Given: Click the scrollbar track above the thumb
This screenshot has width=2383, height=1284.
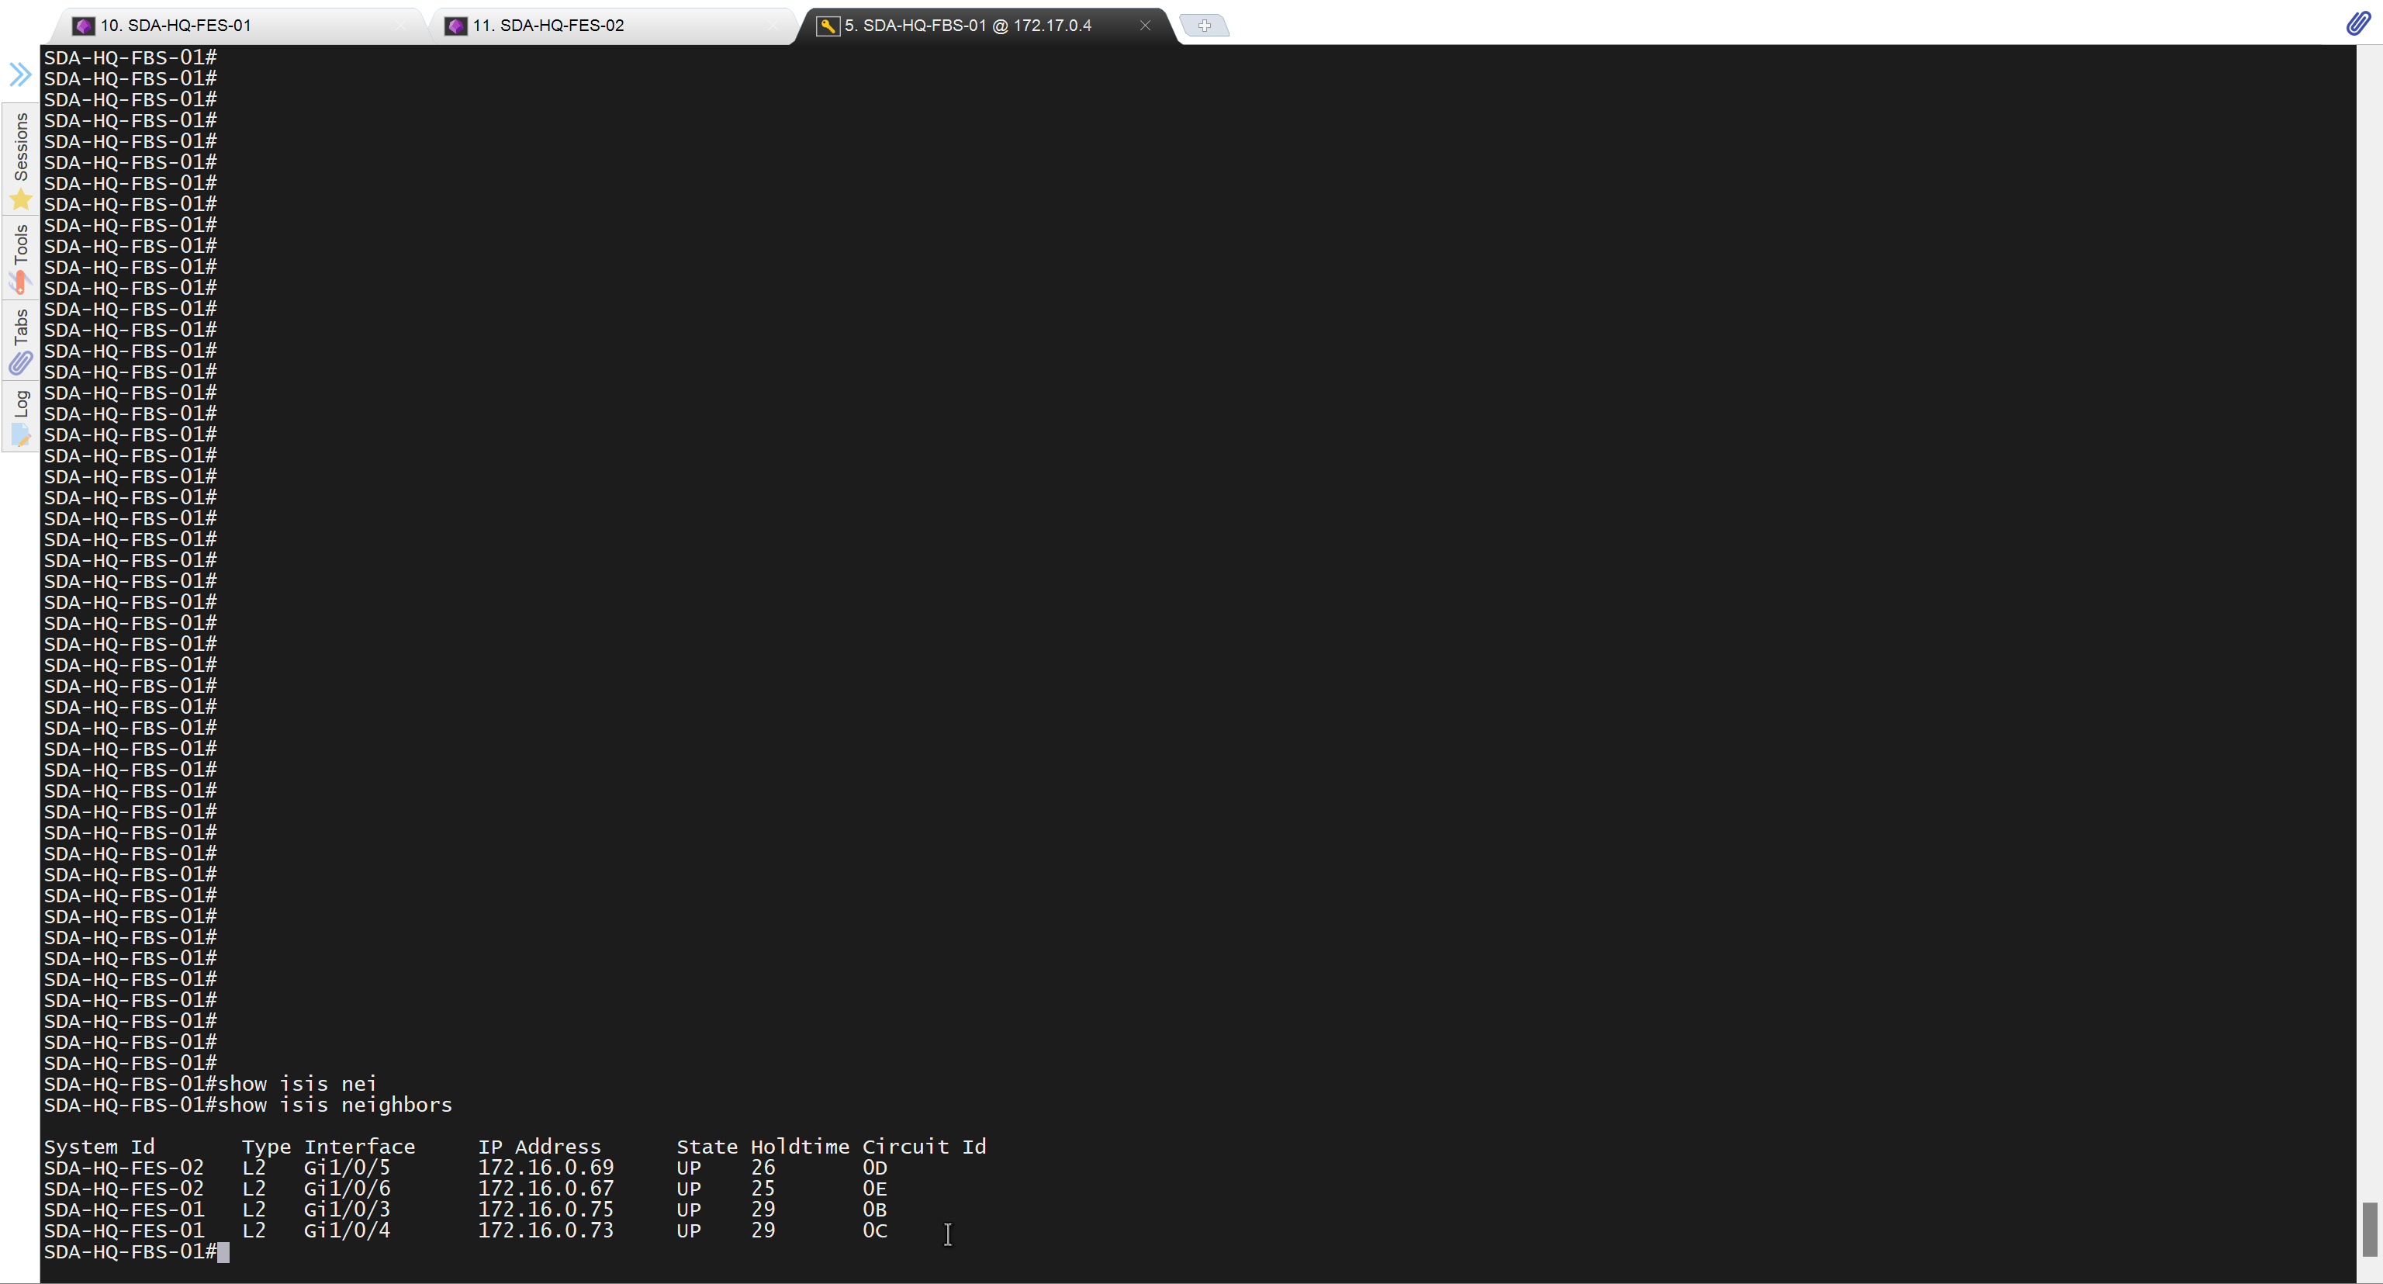Looking at the screenshot, I should click(2368, 648).
